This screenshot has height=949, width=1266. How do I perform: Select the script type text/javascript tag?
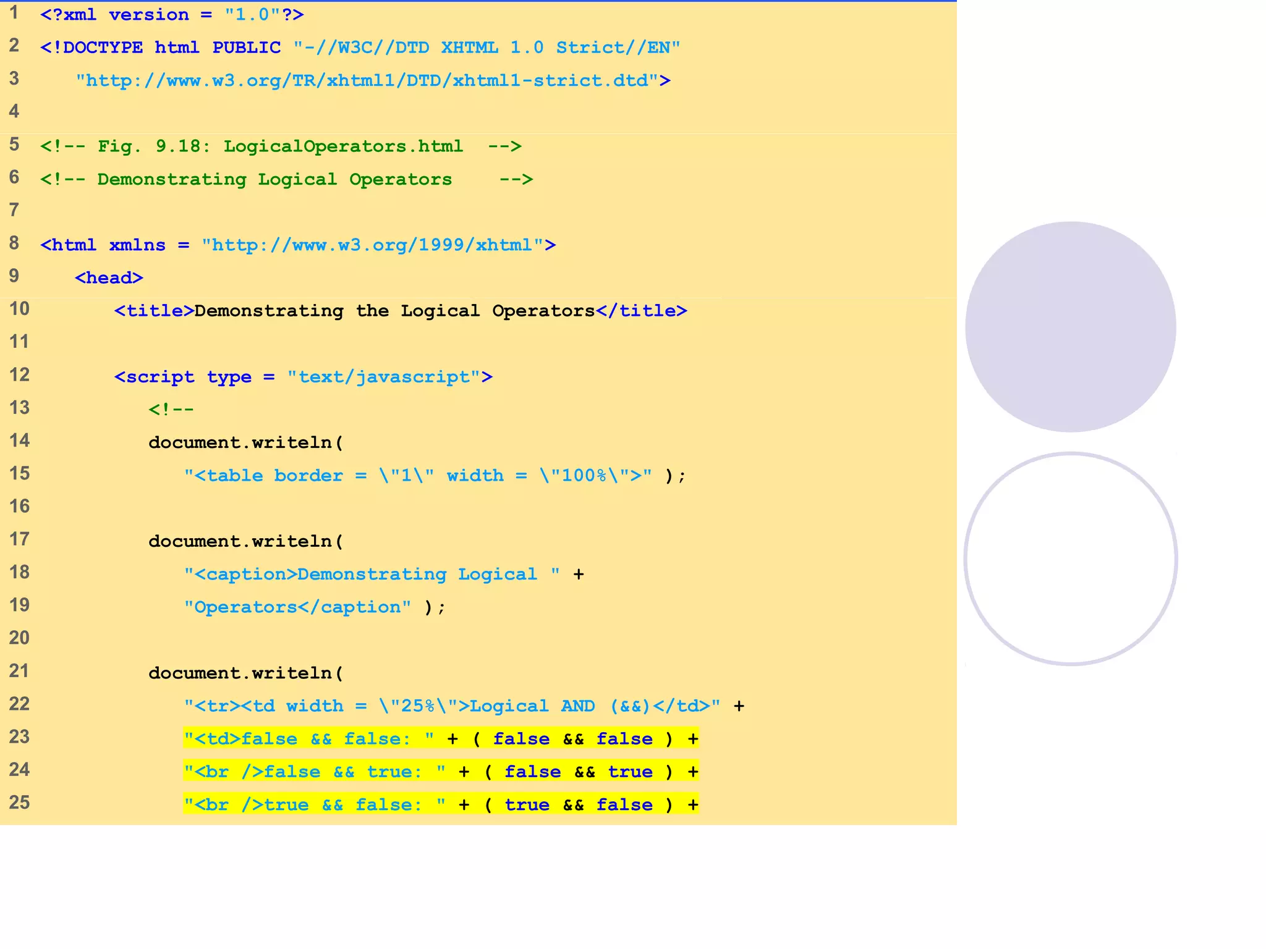[304, 377]
